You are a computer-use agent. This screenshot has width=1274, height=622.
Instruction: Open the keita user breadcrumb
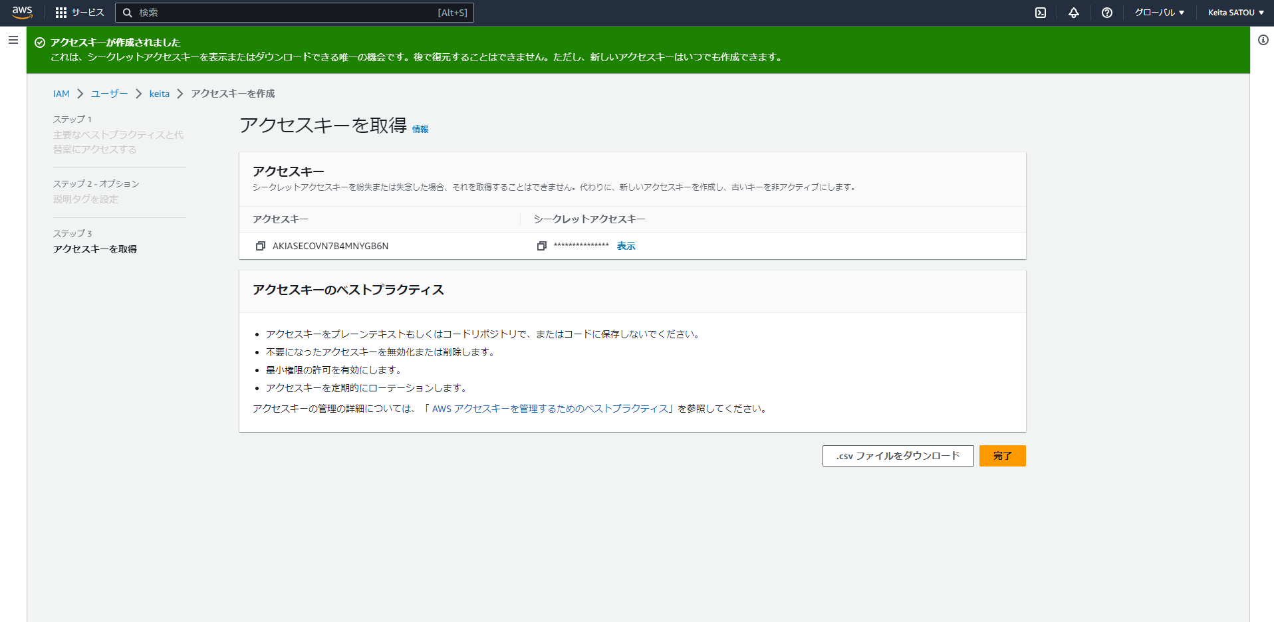[x=160, y=94]
